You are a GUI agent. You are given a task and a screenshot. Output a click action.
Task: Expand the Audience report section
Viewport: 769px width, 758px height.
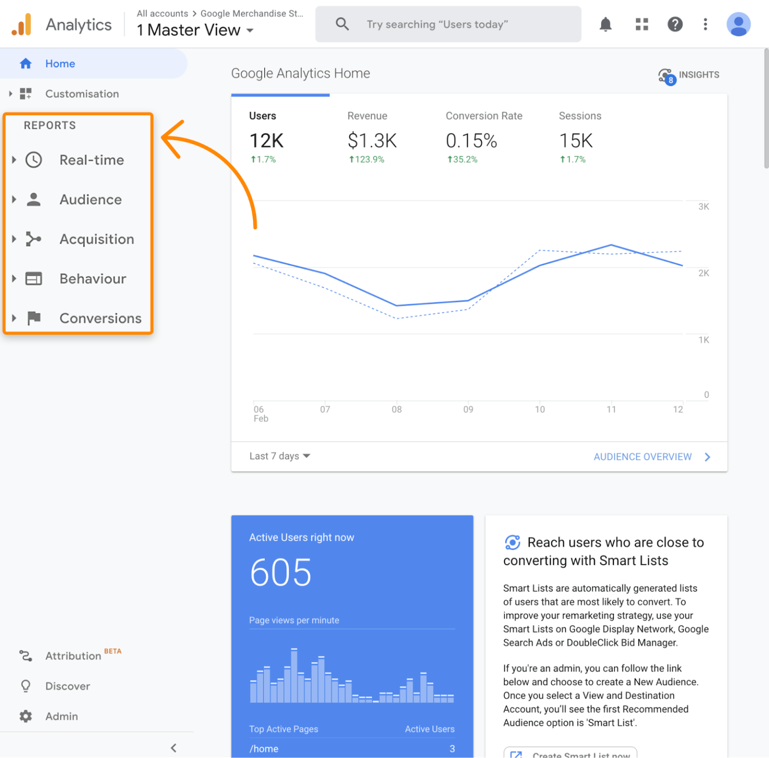point(14,199)
